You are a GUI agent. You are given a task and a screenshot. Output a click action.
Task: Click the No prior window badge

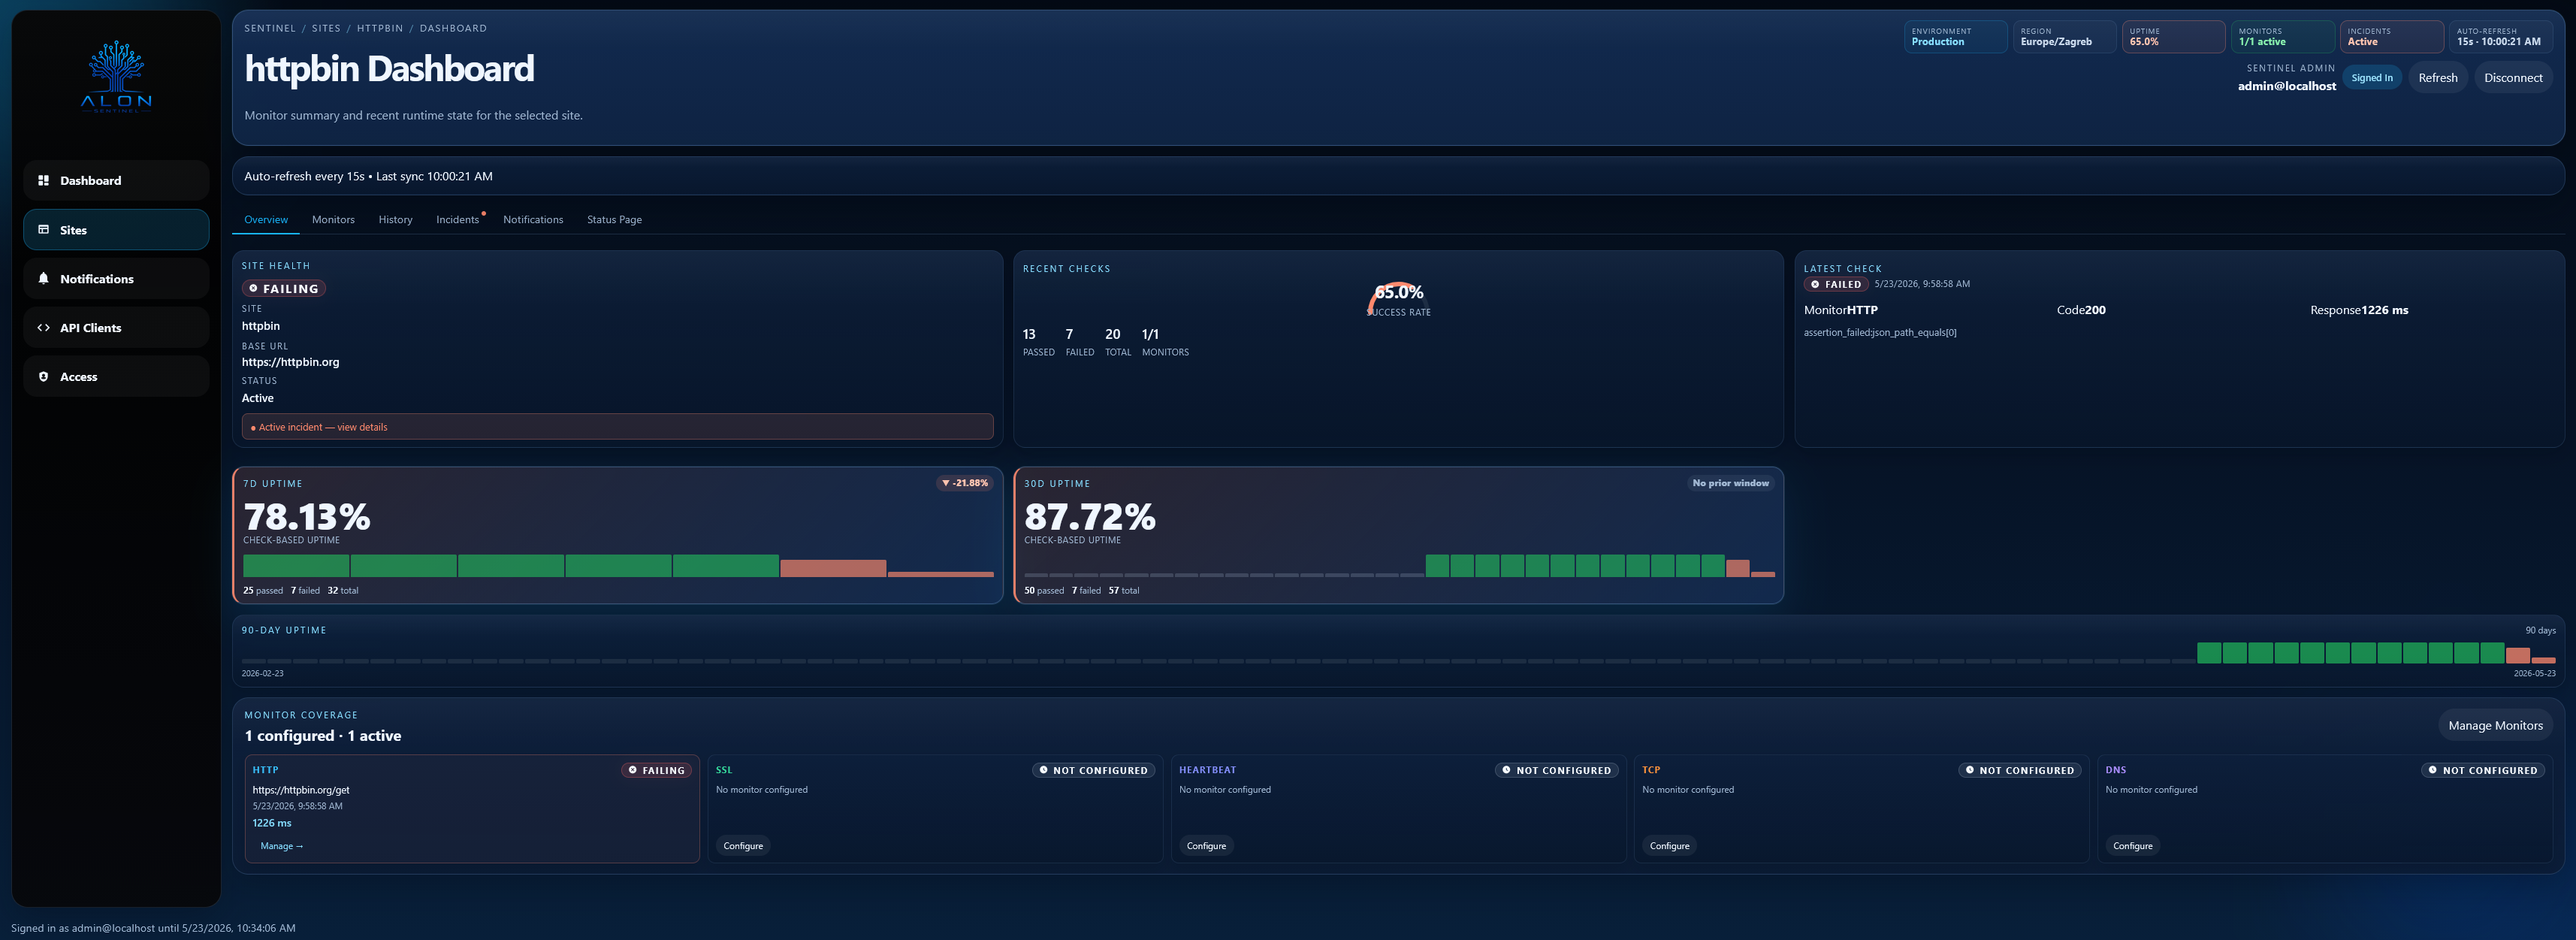pos(1730,483)
